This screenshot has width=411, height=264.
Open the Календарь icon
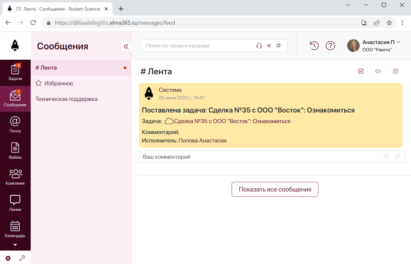15,229
